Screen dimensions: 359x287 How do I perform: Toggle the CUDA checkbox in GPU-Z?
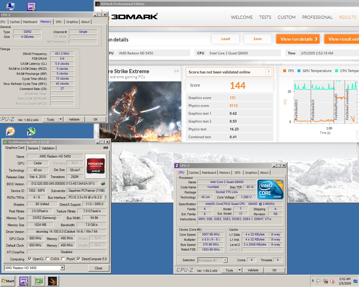47,259
